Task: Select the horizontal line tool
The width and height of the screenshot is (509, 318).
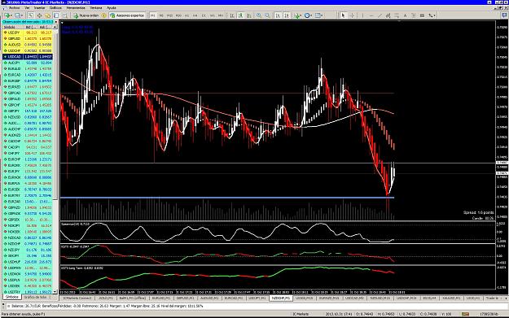Action: [x=371, y=15]
